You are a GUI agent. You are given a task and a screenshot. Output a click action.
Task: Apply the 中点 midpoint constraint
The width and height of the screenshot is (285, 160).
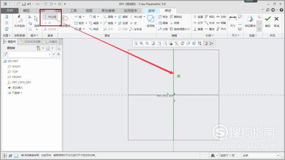point(209,23)
